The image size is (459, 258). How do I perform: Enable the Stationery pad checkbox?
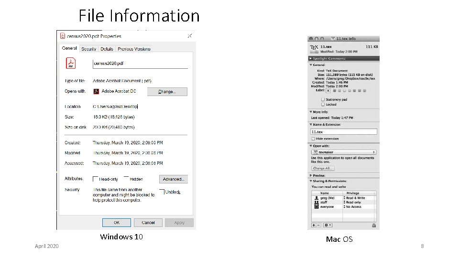pos(323,99)
